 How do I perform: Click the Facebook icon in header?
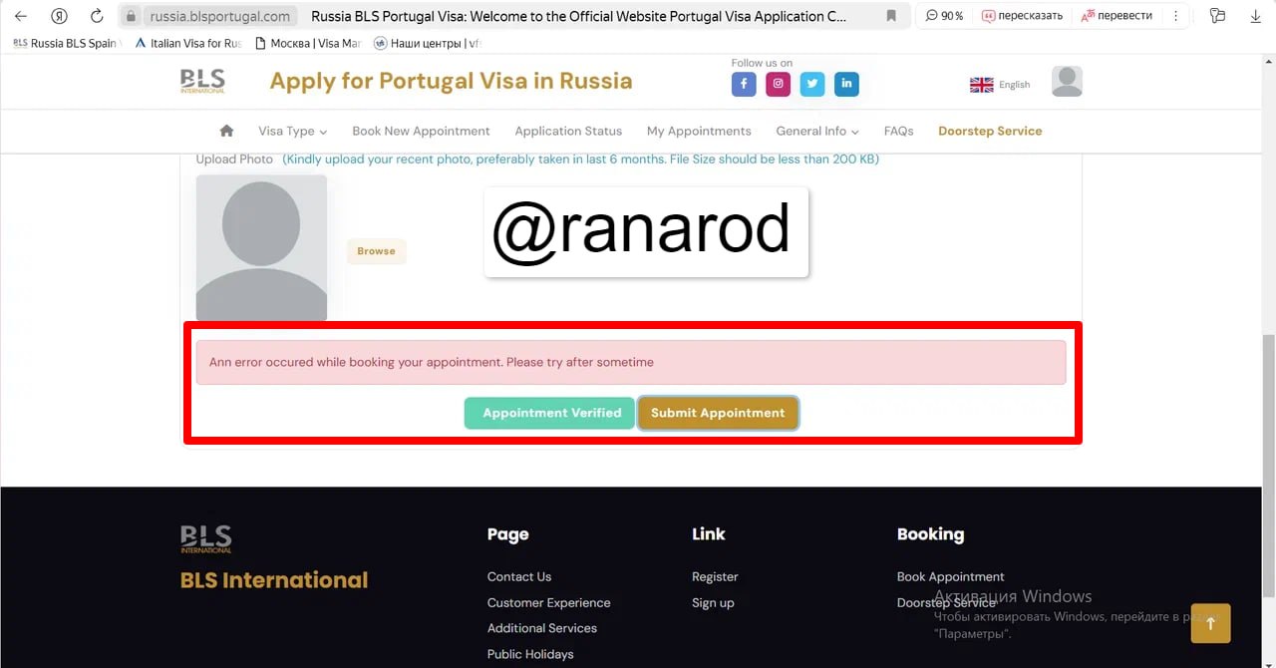click(744, 85)
